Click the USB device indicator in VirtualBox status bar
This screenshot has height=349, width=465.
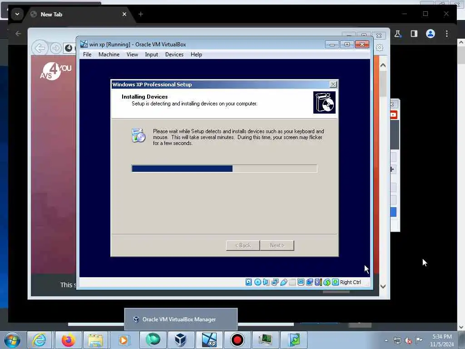tap(283, 282)
